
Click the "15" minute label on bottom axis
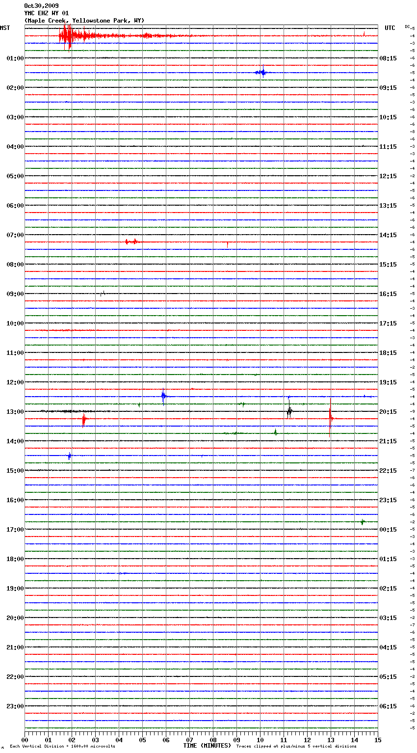[x=378, y=740]
